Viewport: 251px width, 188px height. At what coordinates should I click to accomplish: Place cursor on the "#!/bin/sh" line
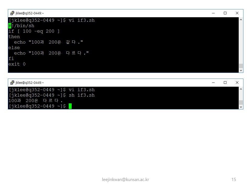21,26
